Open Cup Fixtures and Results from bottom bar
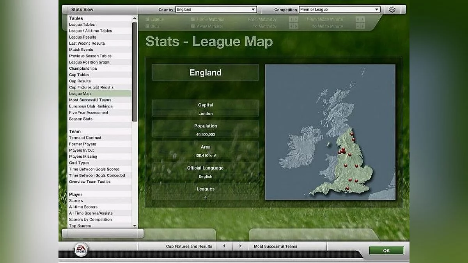The height and width of the screenshot is (263, 468). click(189, 246)
